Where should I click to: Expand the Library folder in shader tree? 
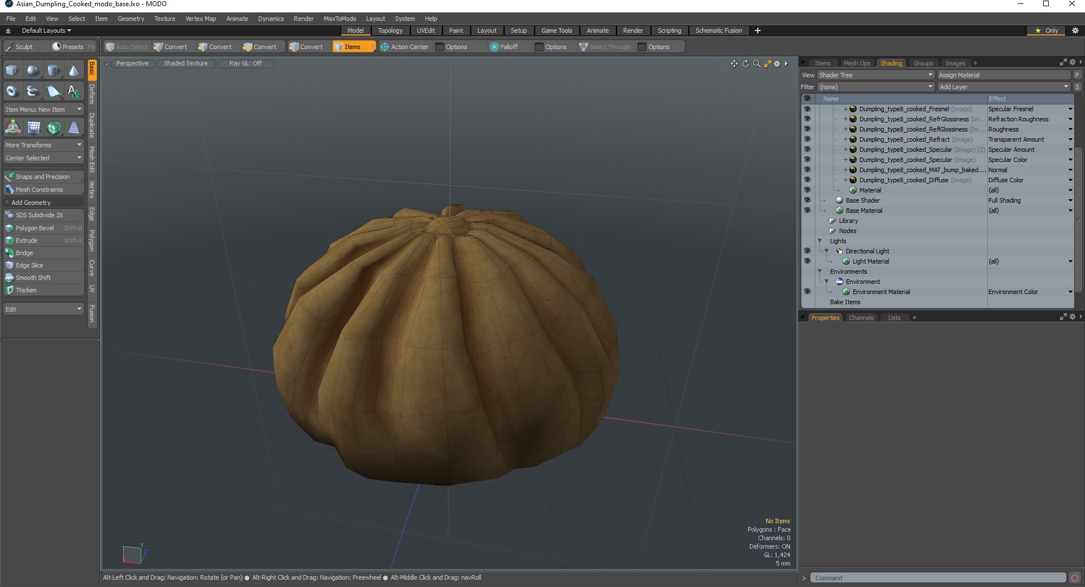click(x=832, y=221)
